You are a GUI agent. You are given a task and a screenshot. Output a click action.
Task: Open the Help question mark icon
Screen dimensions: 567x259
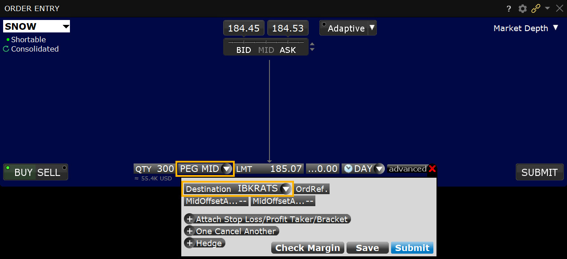[508, 8]
